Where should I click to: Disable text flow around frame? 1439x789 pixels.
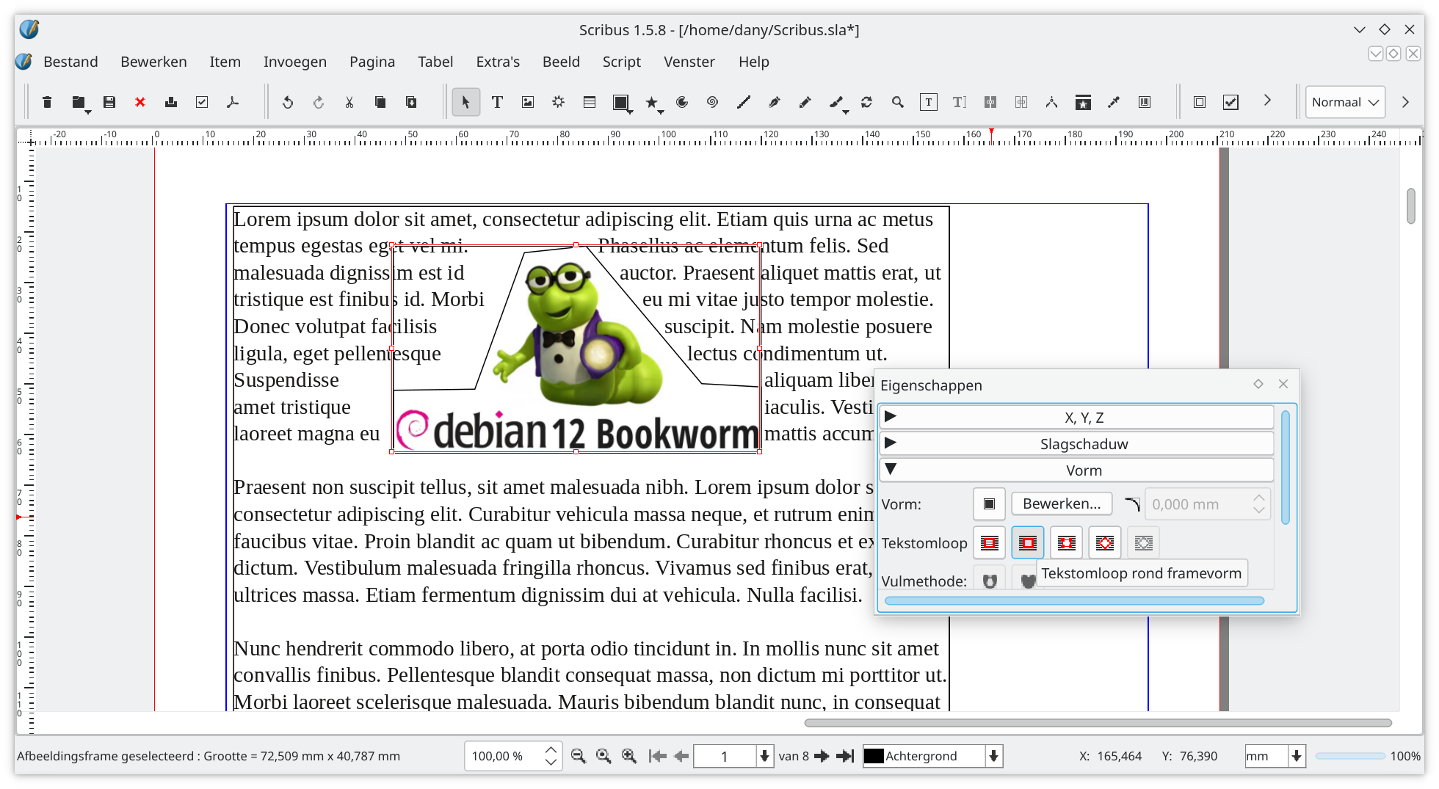[990, 543]
